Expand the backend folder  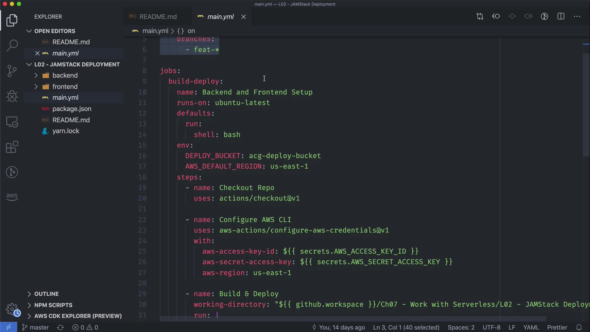65,75
